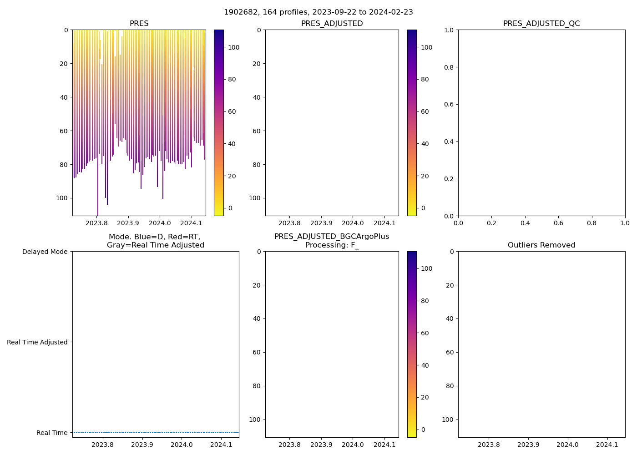This screenshot has width=637, height=455.
Task: Click the Real Time y-axis label
Action: click(x=52, y=433)
